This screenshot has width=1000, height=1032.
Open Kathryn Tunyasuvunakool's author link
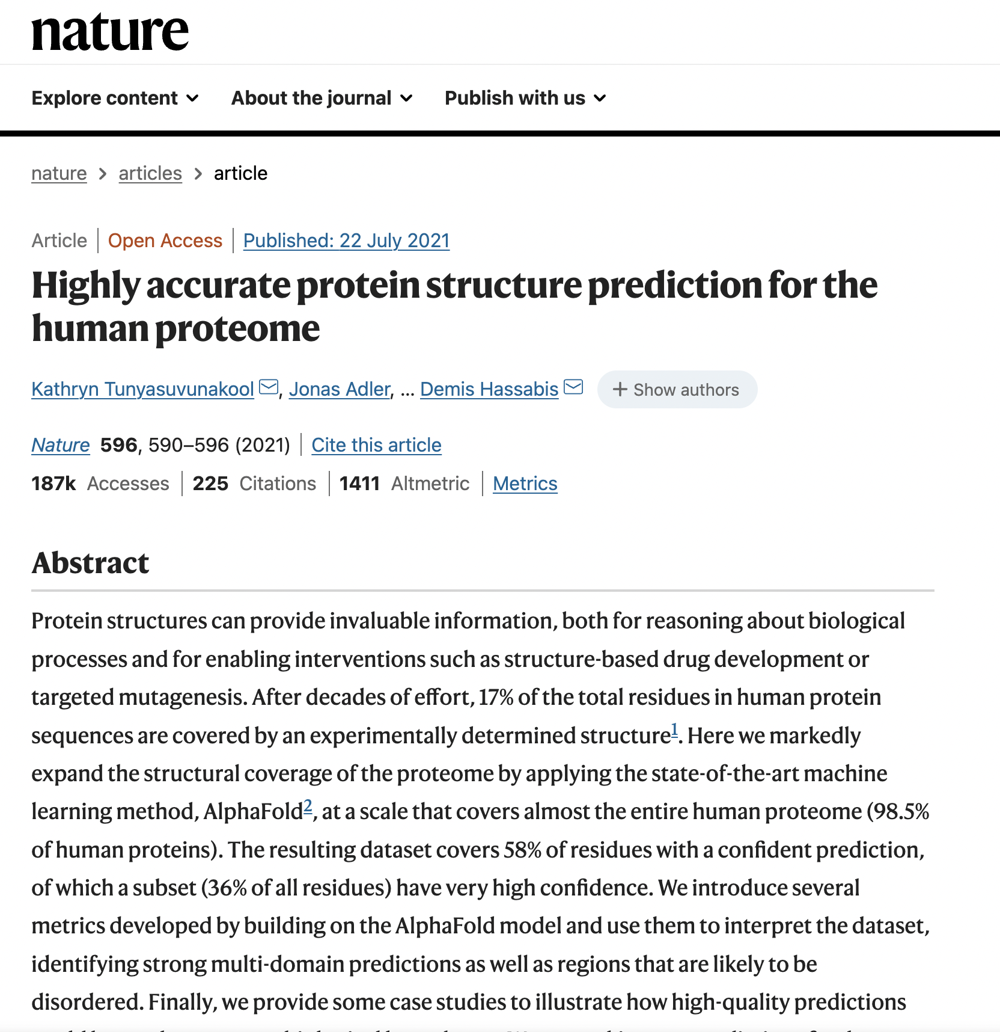[x=142, y=389]
